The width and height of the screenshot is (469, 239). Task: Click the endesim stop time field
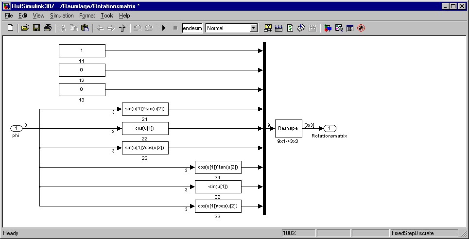pos(192,28)
